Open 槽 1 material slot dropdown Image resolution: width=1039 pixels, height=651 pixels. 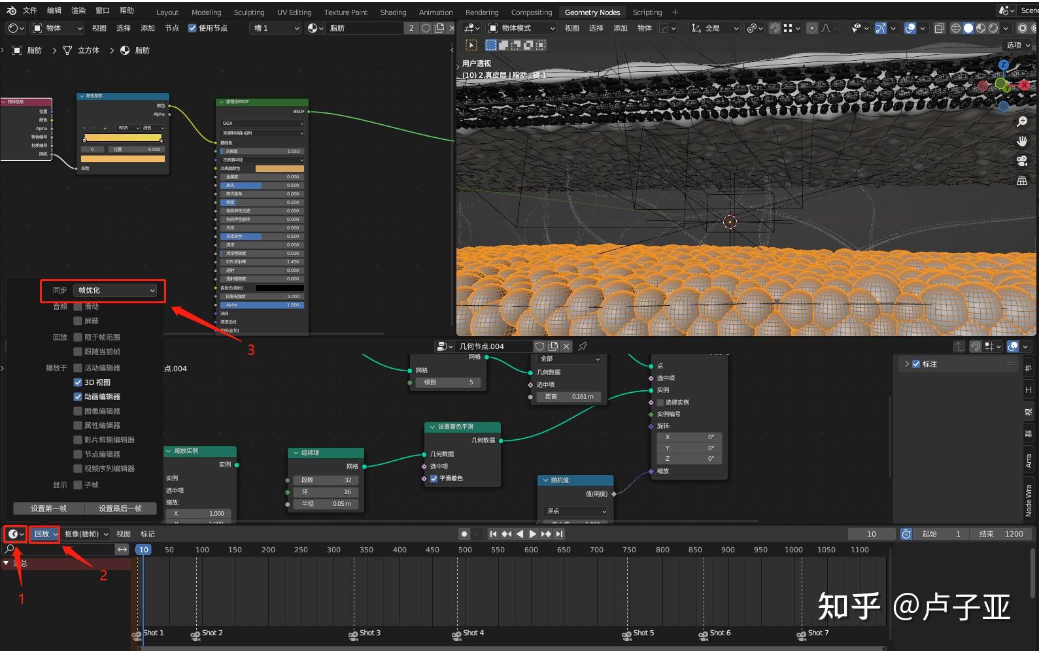[x=275, y=28]
